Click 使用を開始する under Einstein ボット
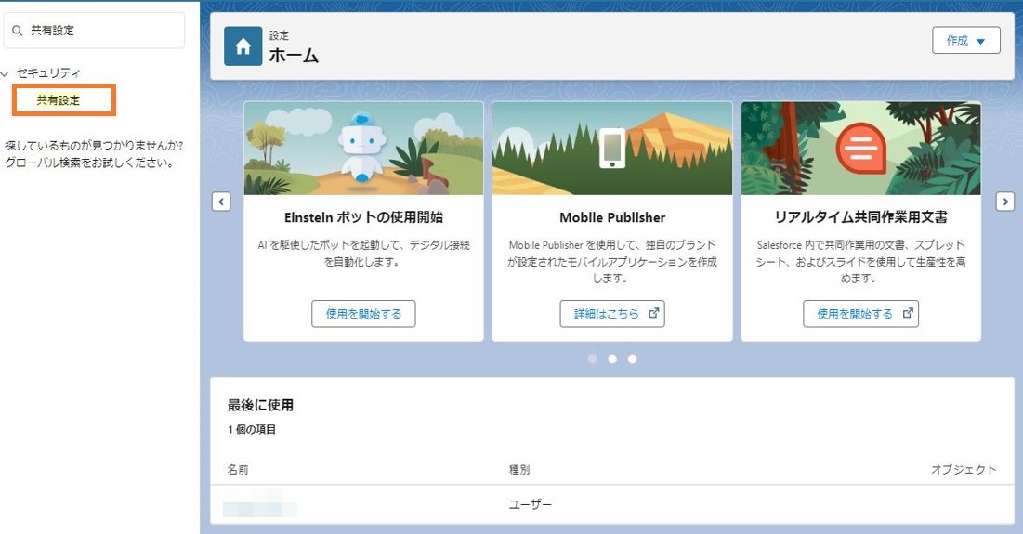This screenshot has height=534, width=1023. tap(363, 314)
